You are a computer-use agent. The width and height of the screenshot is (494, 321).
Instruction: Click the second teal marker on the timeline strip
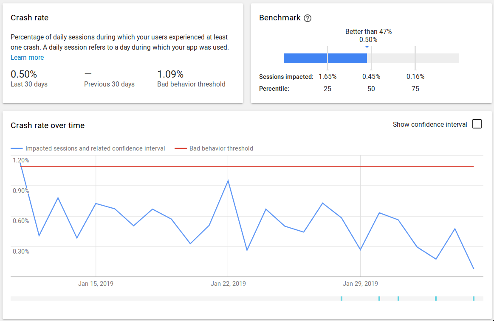379,299
